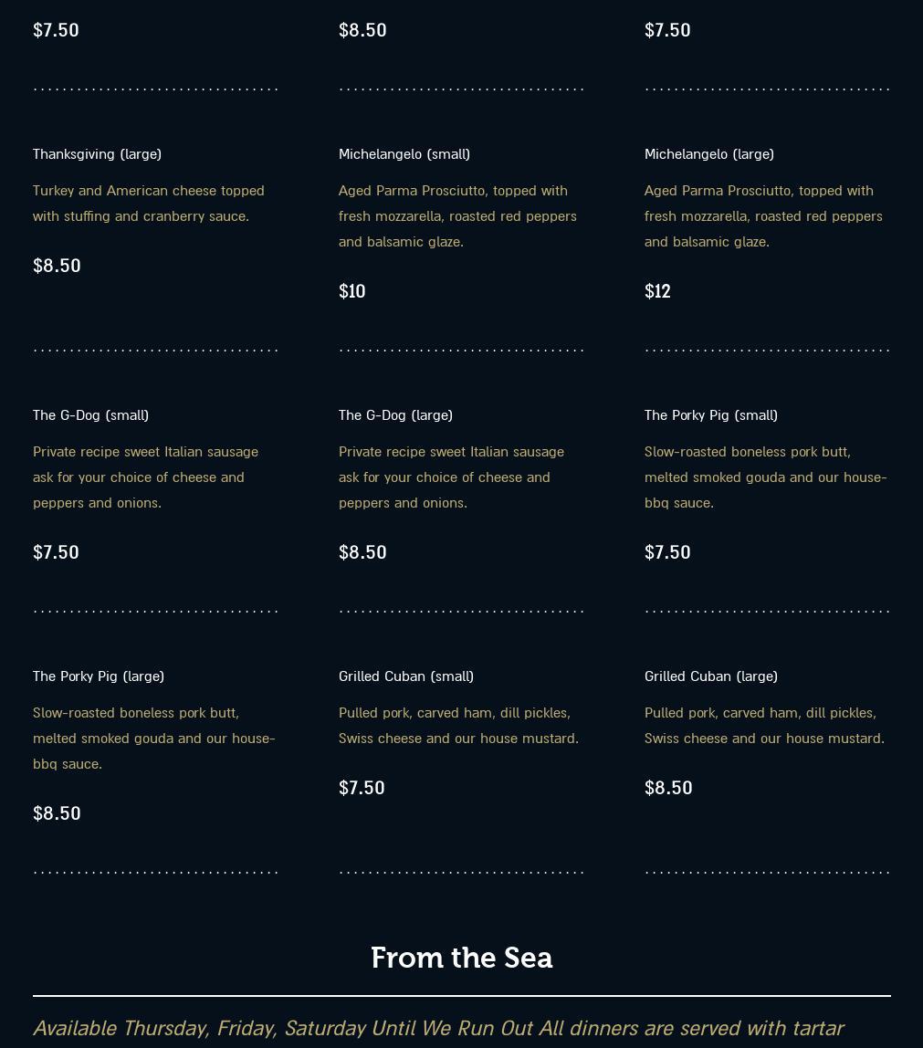Click the Michelangelo (small) heading
Image resolution: width=923 pixels, height=1048 pixels.
point(404,154)
